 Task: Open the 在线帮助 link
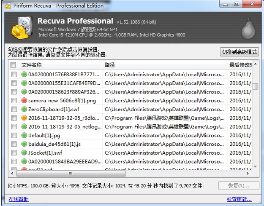[19, 199]
